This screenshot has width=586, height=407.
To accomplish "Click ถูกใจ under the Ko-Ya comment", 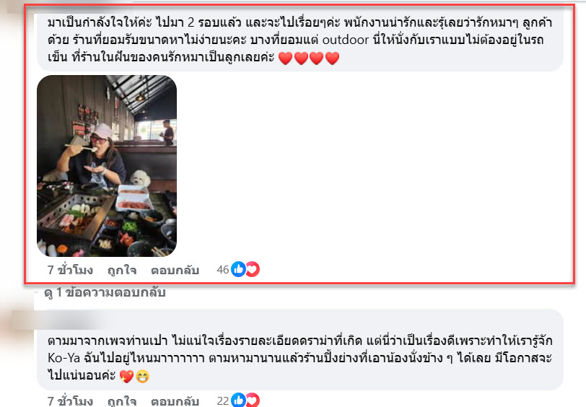I will pyautogui.click(x=122, y=401).
